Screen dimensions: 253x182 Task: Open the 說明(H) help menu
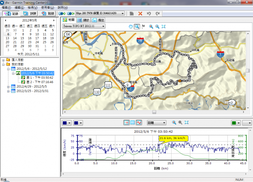pyautogui.click(x=62, y=7)
